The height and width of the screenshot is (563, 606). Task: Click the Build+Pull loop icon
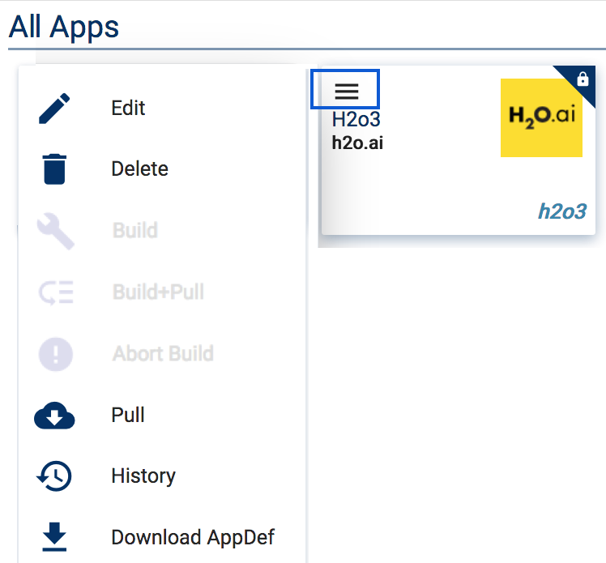pos(56,292)
